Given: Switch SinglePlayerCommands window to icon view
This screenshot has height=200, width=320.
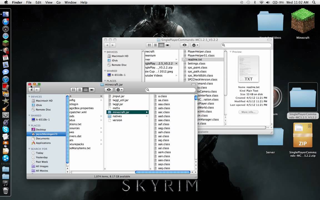Looking at the screenshot, I should click(x=149, y=45).
